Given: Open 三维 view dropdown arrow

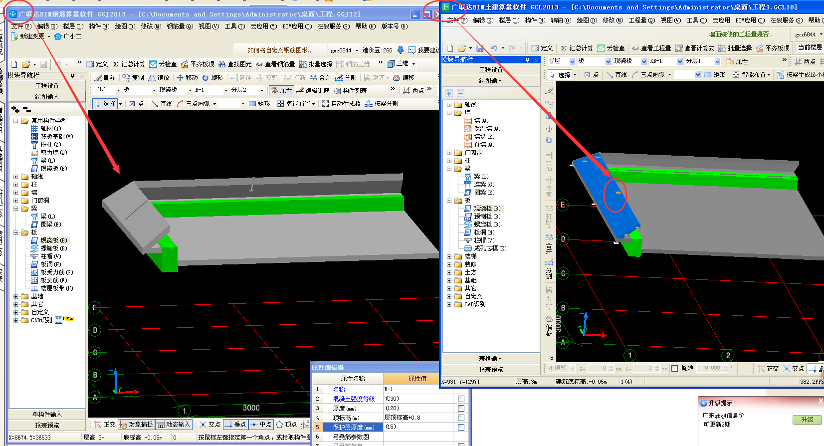Looking at the screenshot, I should 413,64.
